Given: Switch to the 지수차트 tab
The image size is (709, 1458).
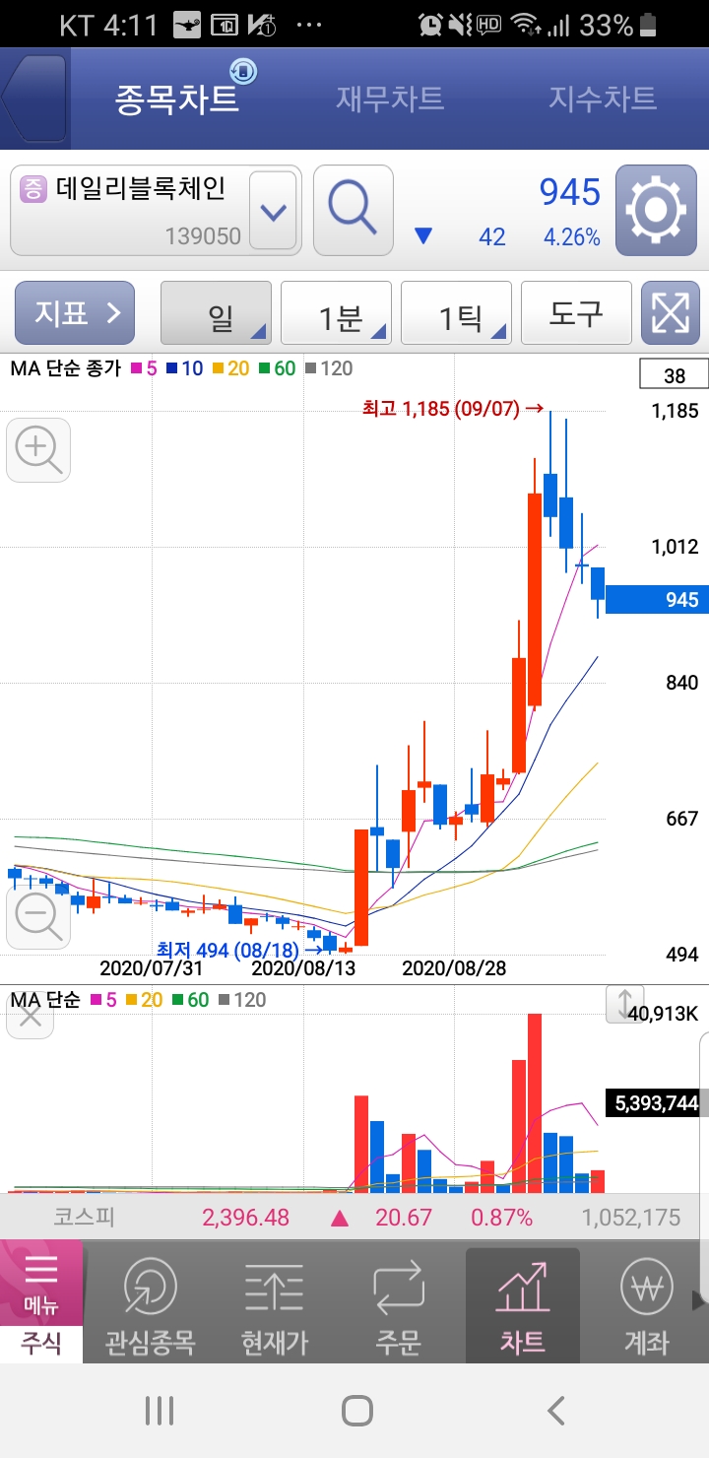Looking at the screenshot, I should pyautogui.click(x=603, y=99).
